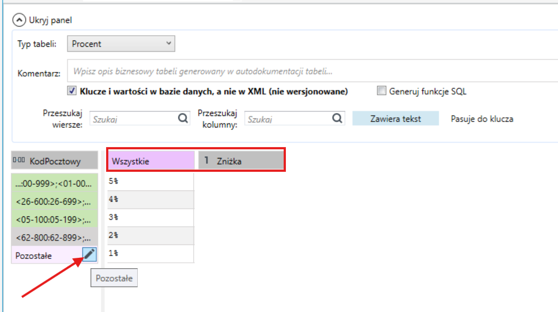Focus the Komentarz description field

(x=313, y=72)
